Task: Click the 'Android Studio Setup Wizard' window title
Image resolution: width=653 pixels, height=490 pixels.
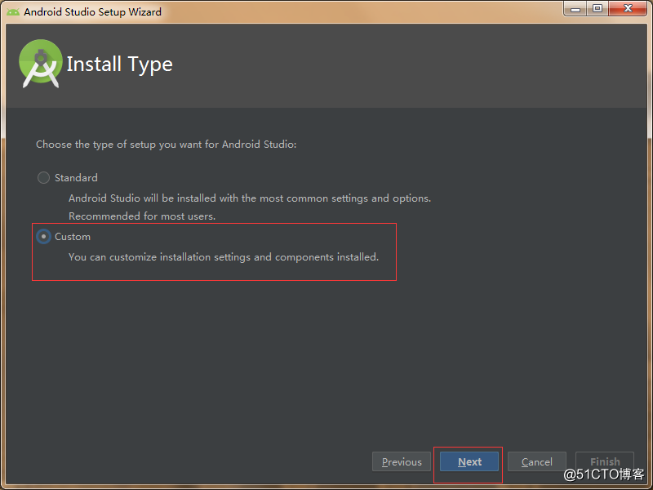Action: 92,12
